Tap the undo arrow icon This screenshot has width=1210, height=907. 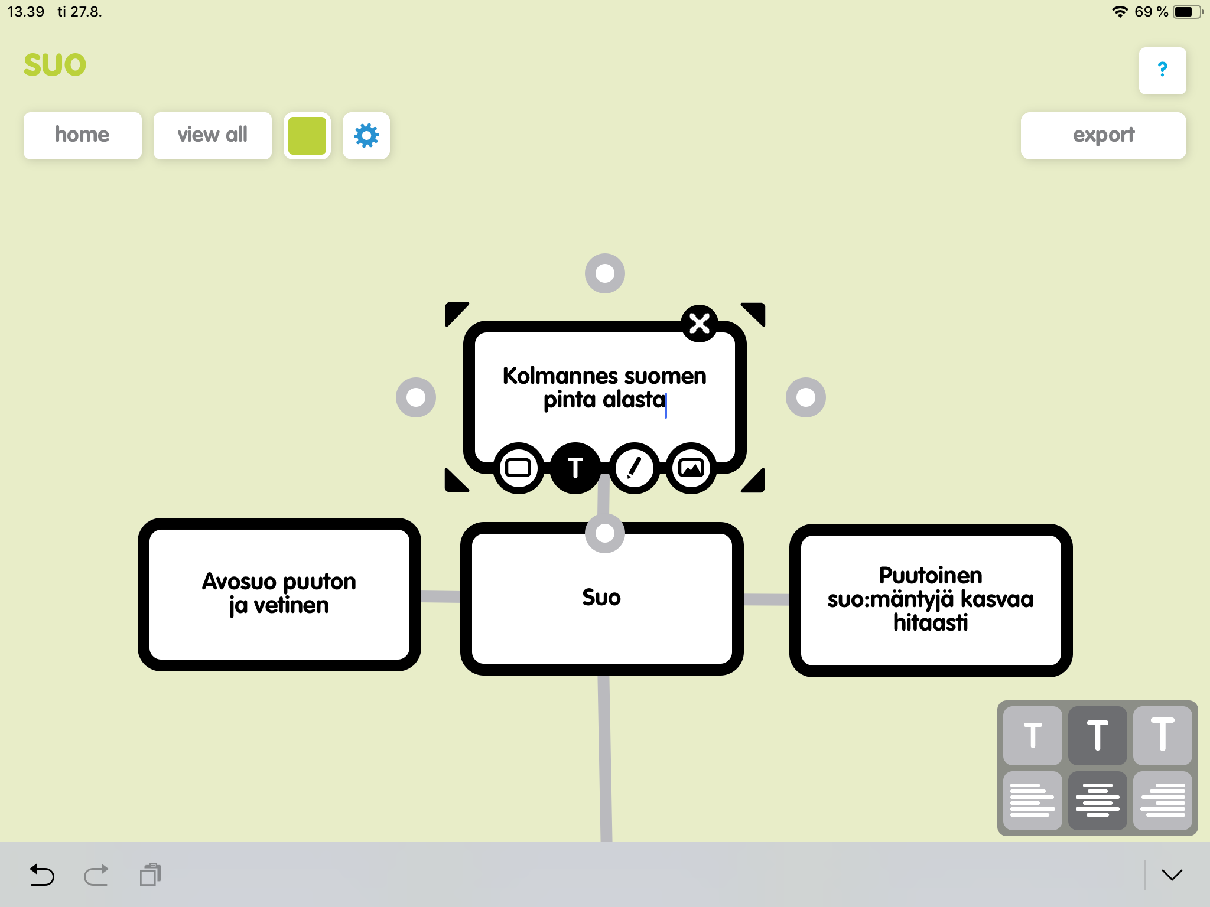pos(42,875)
